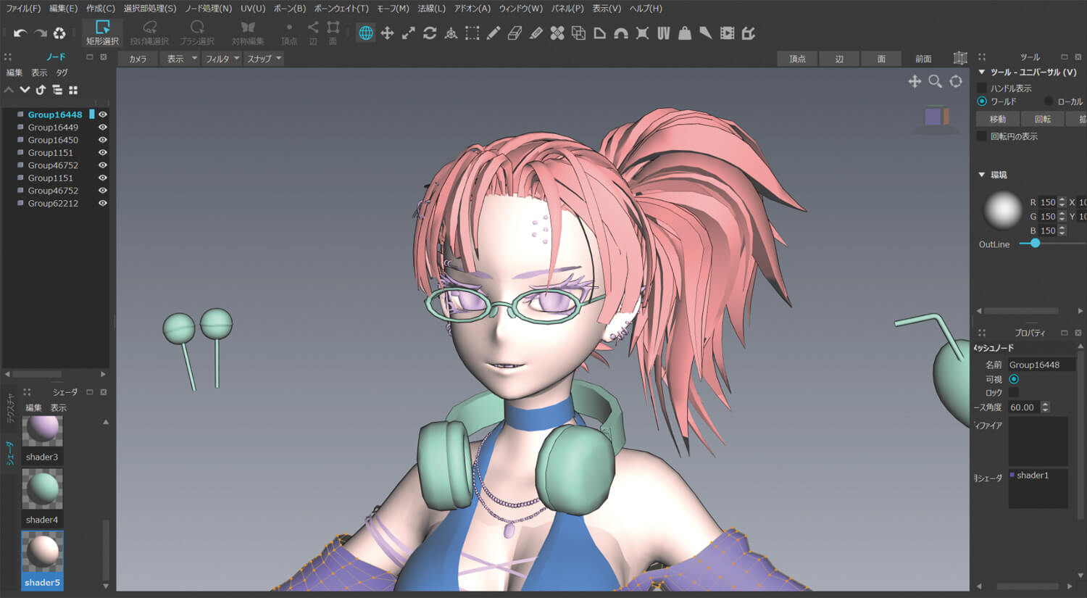The height and width of the screenshot is (598, 1087).
Task: Enable the ハンドル表示 checkbox
Action: (982, 88)
